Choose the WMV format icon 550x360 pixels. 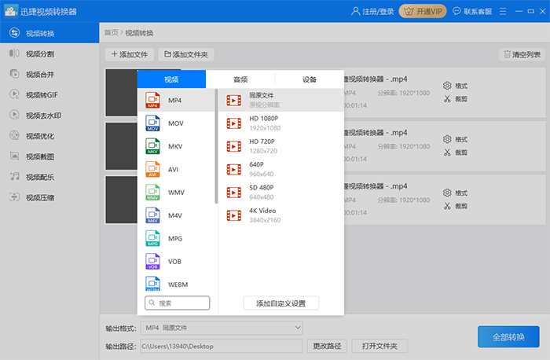152,193
